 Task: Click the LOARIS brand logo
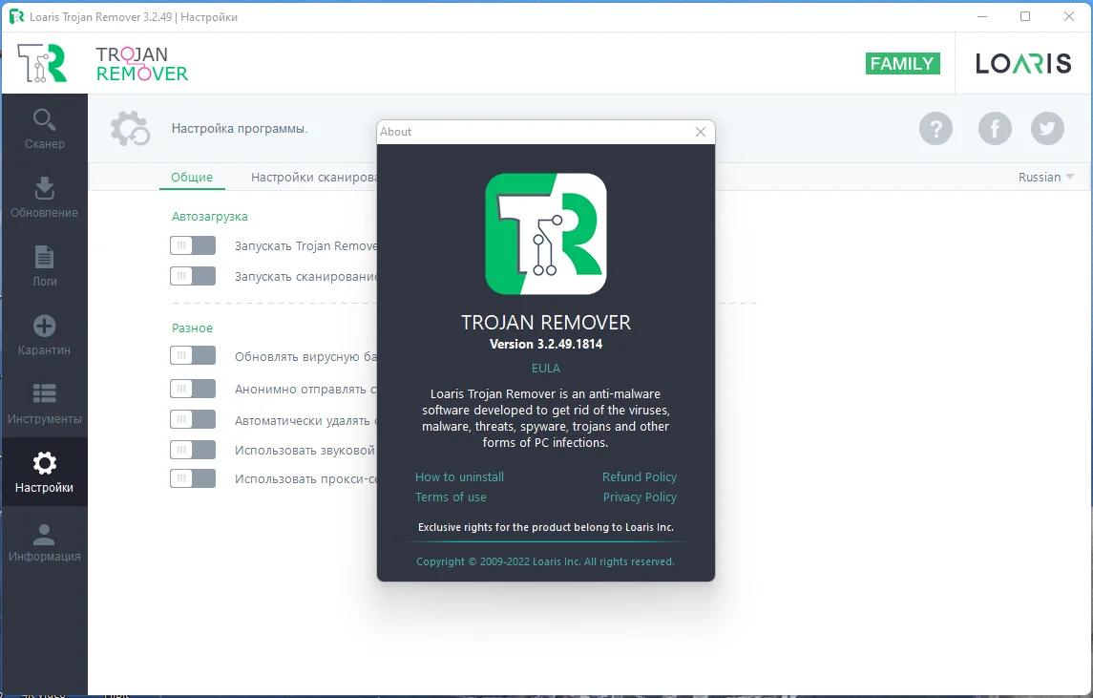(x=1022, y=63)
